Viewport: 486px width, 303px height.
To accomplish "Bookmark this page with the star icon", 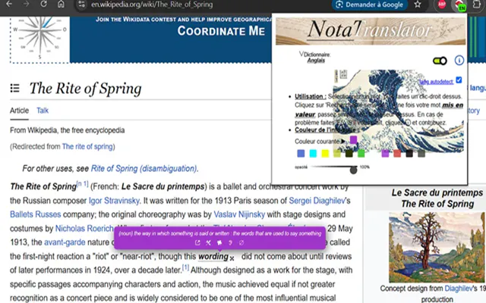I will [x=418, y=5].
